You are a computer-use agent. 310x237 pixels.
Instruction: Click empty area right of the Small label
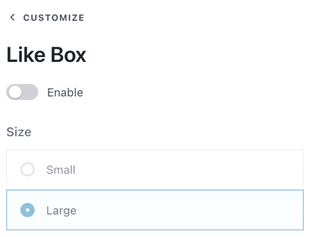(188, 169)
